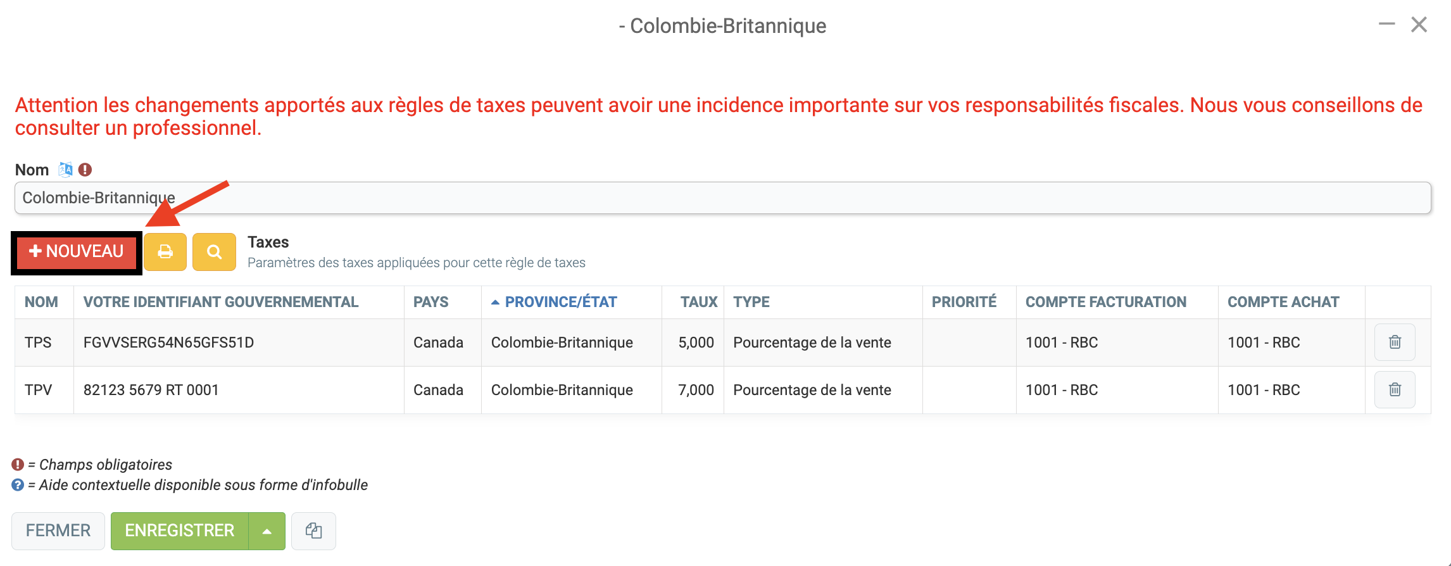Delete the TPS tax row
Screen dimensions: 1451x566
coord(1395,343)
